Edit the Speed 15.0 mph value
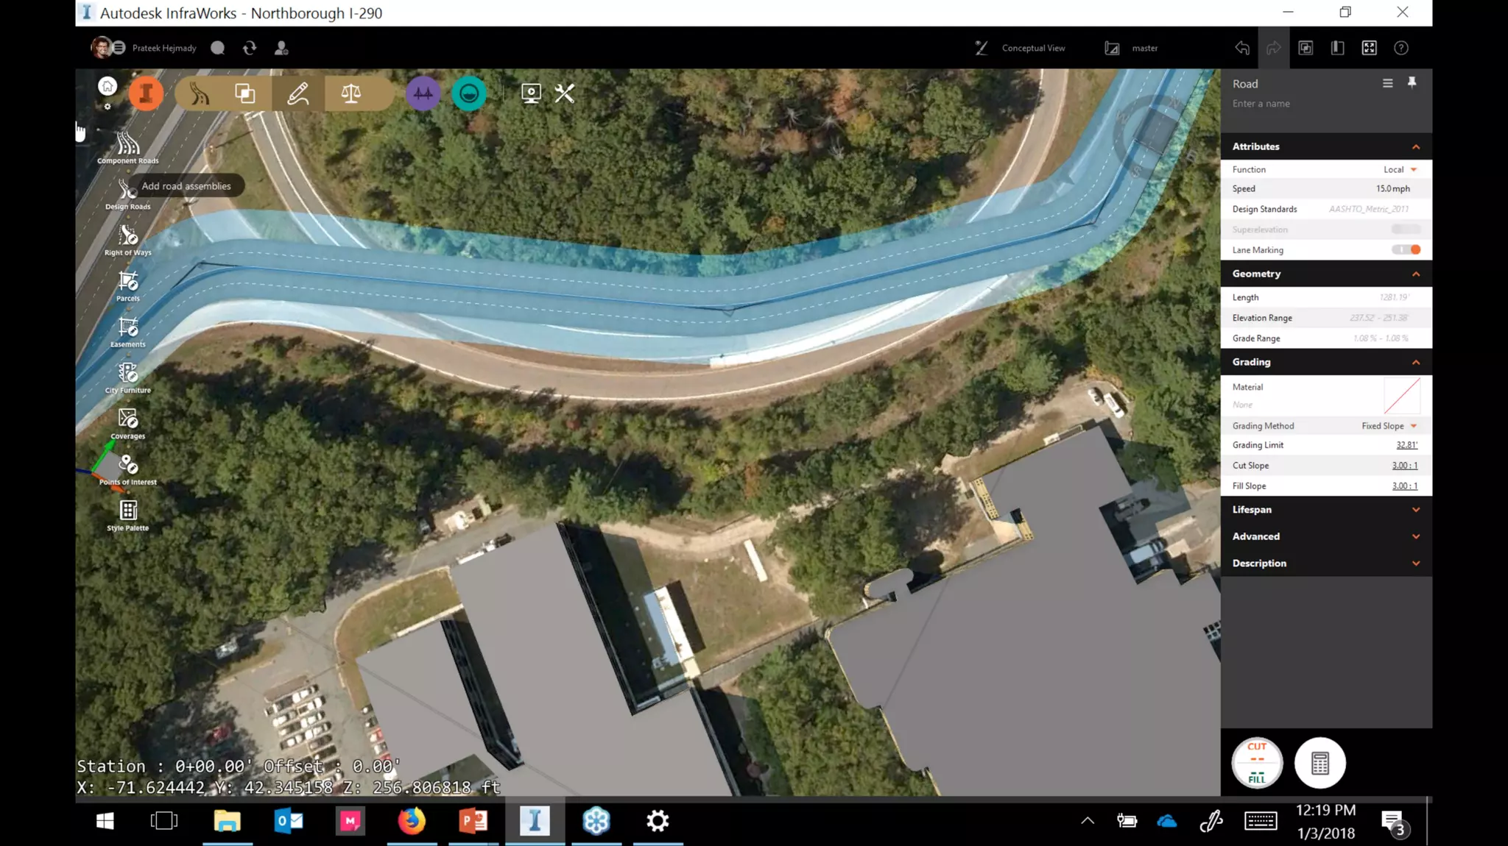1508x846 pixels. click(1393, 188)
